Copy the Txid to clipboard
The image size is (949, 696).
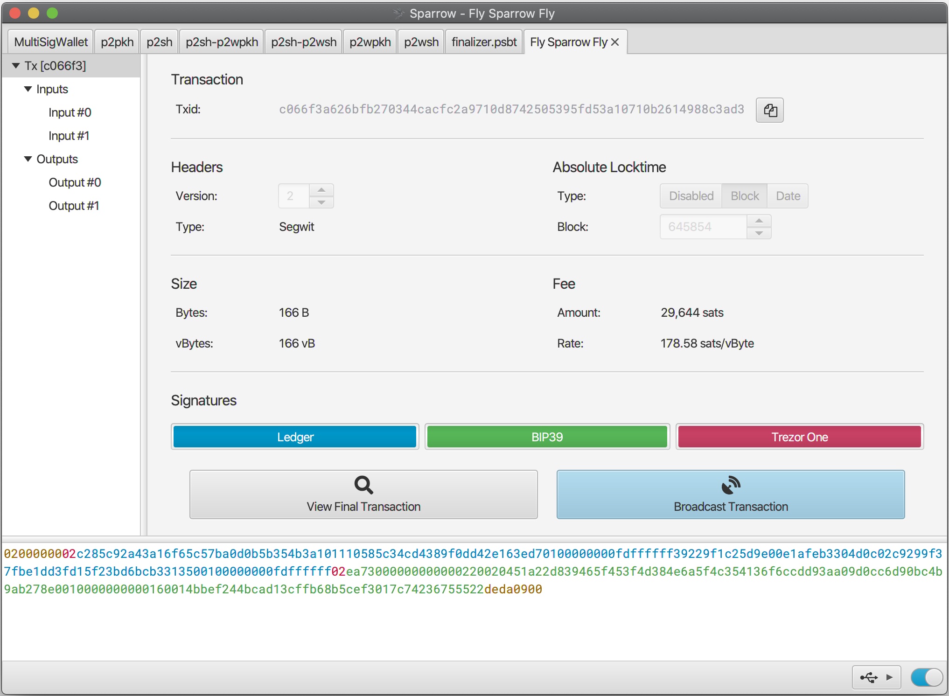tap(769, 110)
